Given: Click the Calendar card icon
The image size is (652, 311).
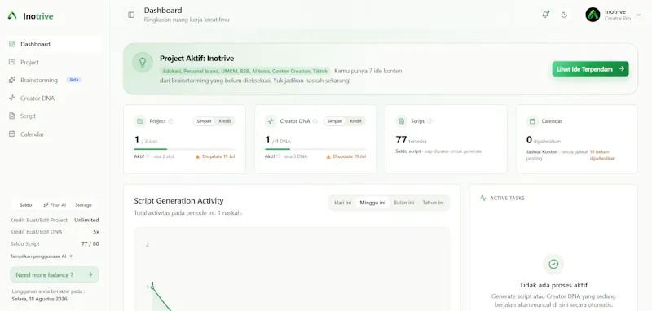Looking at the screenshot, I should (532, 121).
